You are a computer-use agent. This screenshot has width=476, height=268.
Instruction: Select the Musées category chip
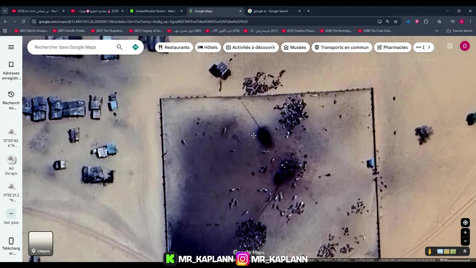pyautogui.click(x=295, y=47)
